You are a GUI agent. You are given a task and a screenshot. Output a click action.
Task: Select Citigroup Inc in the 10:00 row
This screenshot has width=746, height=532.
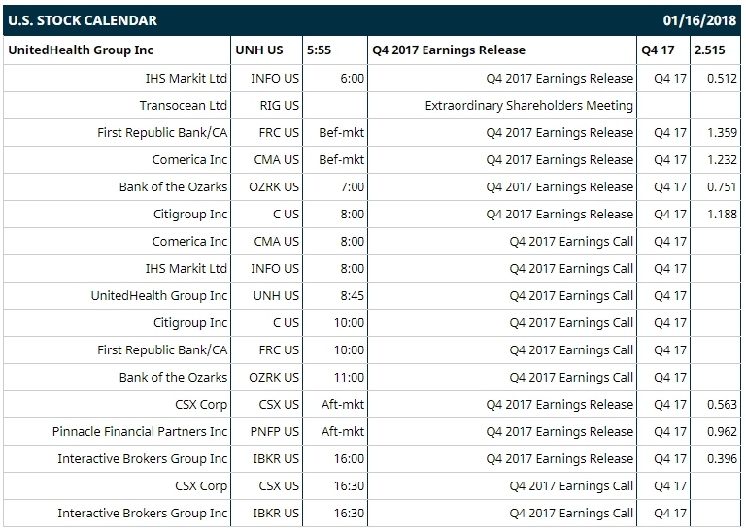[x=190, y=323]
